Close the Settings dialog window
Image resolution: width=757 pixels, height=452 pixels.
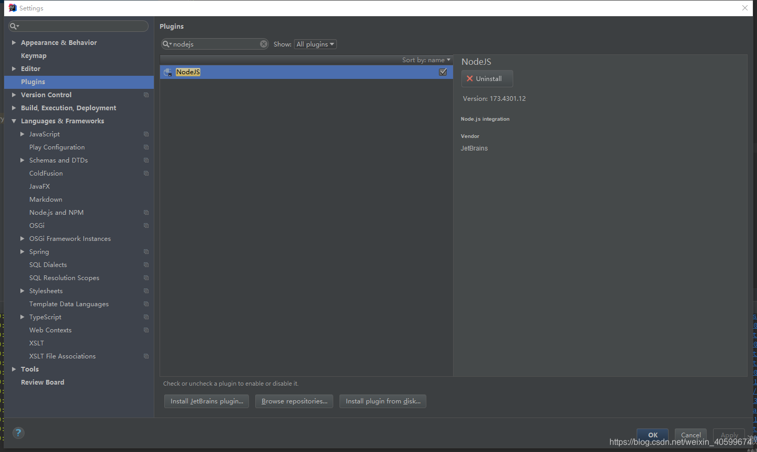[x=745, y=8]
